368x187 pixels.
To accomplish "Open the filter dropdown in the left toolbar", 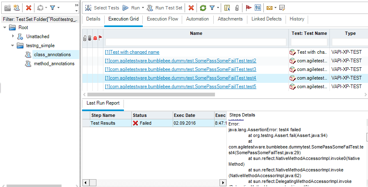I will pyautogui.click(x=58, y=8).
